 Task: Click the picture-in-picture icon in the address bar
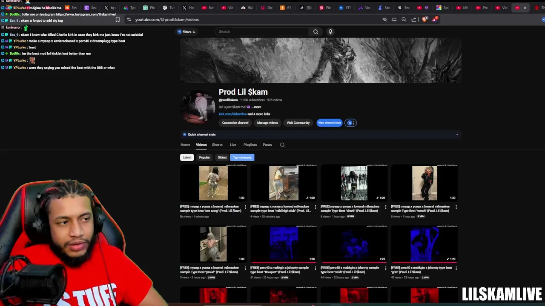click(394, 20)
